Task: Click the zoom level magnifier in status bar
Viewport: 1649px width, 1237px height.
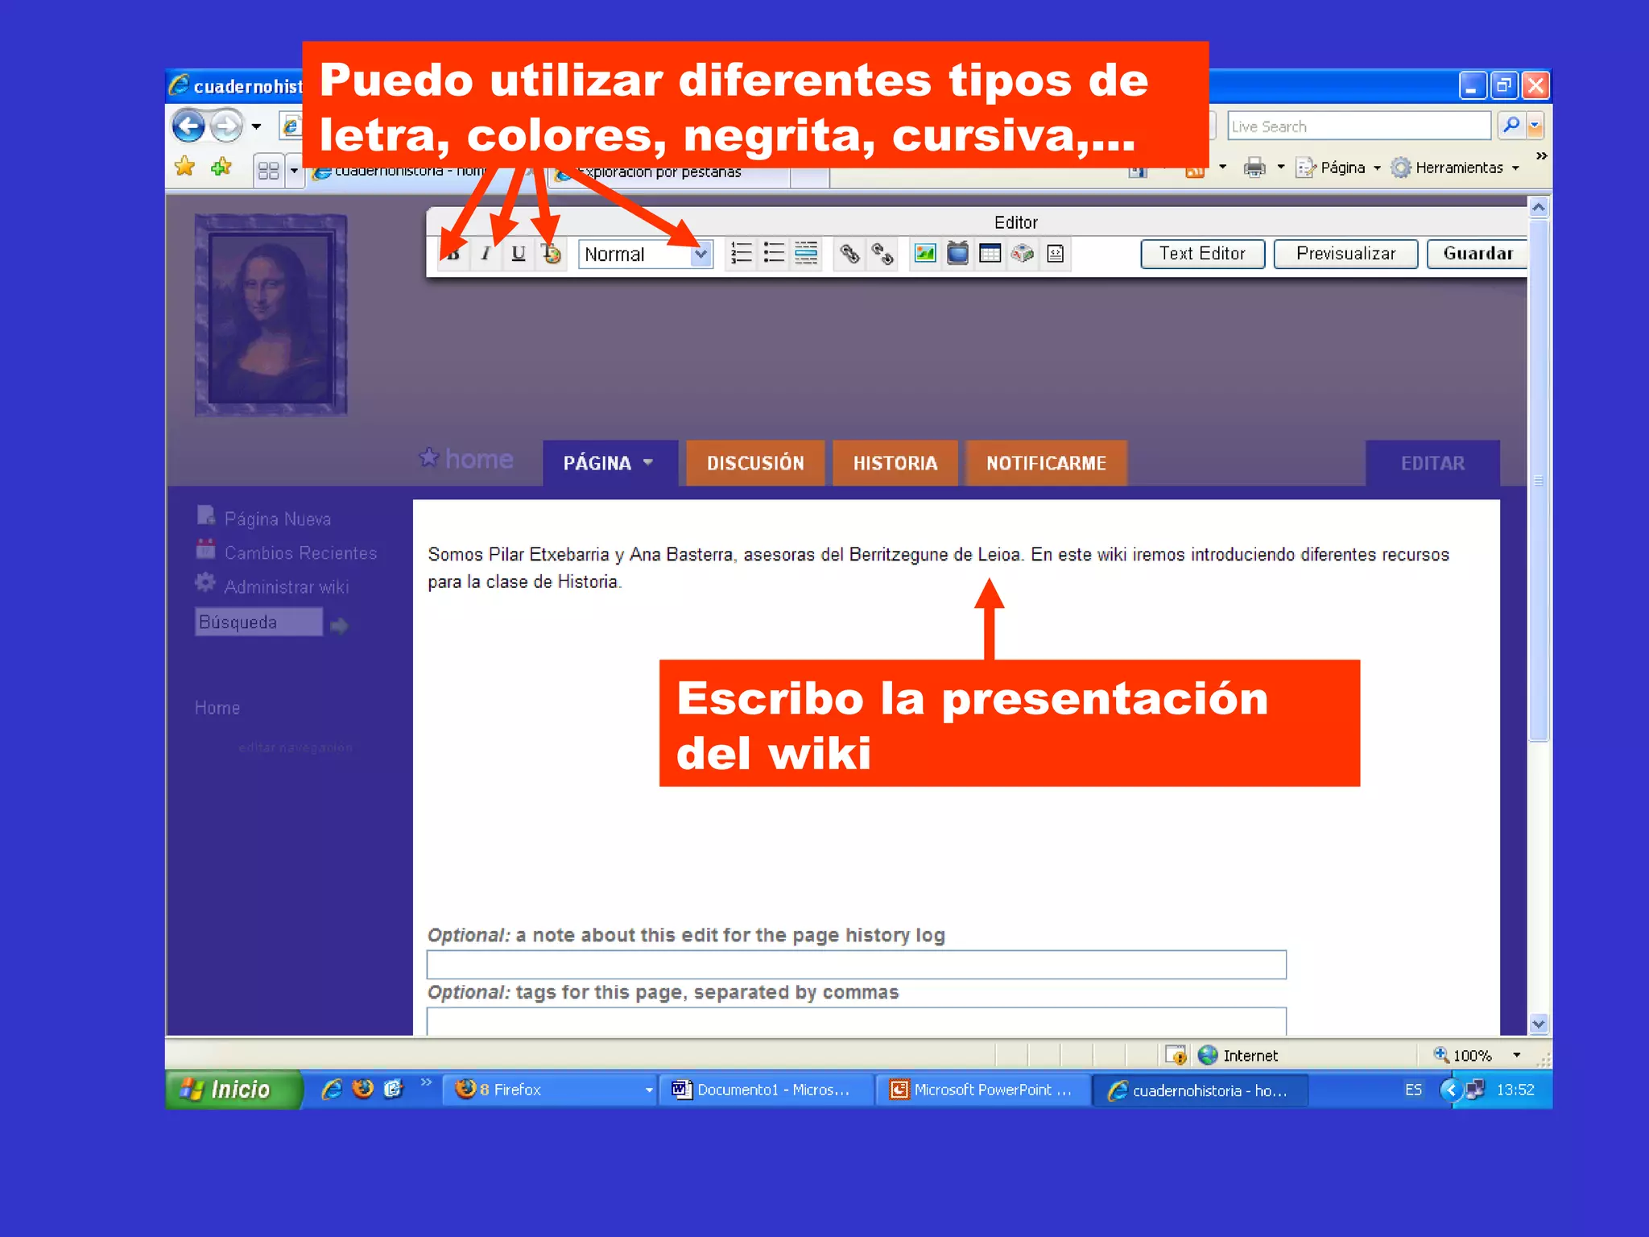Action: tap(1441, 1055)
